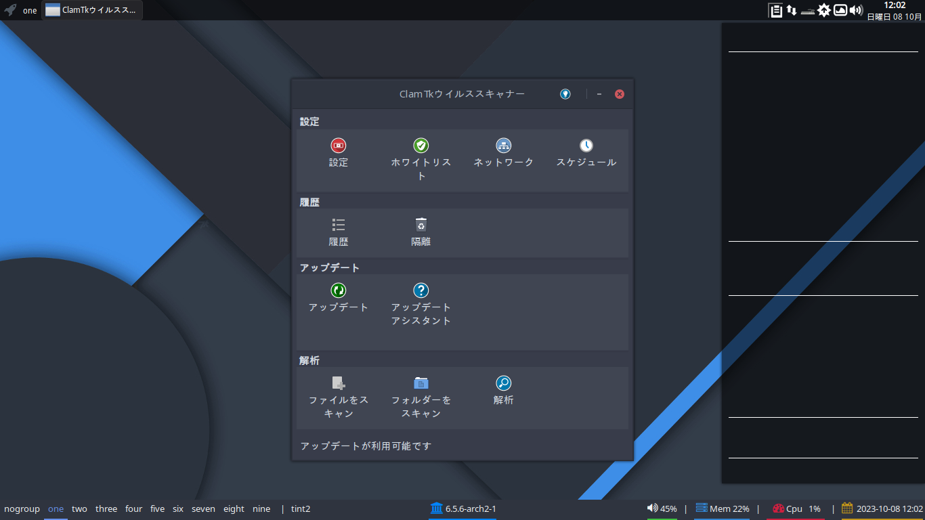This screenshot has width=925, height=520.
Task: Click 'nogroup' label in bottom bar
Action: pos(22,509)
